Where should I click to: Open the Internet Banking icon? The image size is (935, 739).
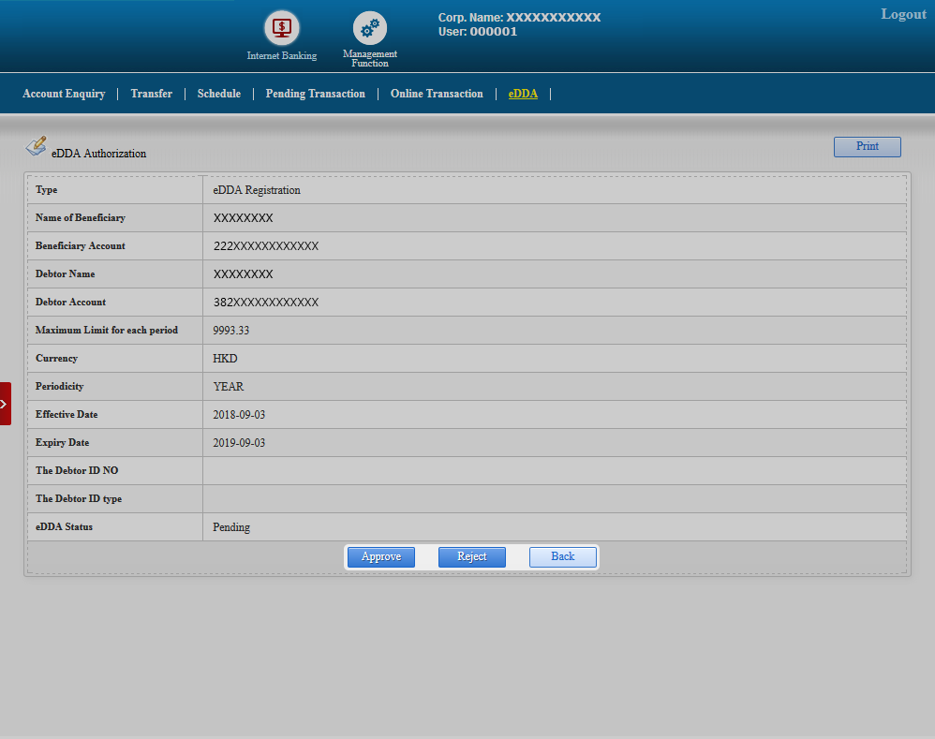tap(281, 29)
